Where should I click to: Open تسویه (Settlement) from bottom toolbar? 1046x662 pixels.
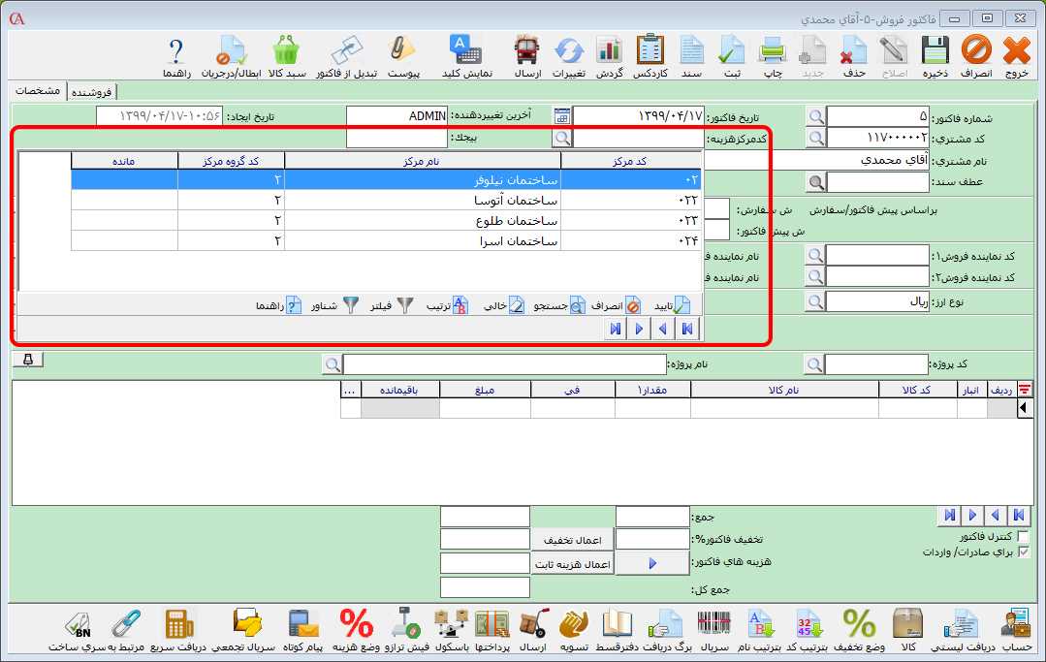575,630
